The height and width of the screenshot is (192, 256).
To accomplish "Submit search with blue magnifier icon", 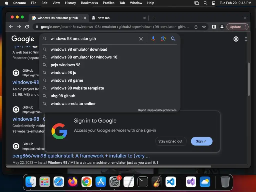I will click(173, 39).
